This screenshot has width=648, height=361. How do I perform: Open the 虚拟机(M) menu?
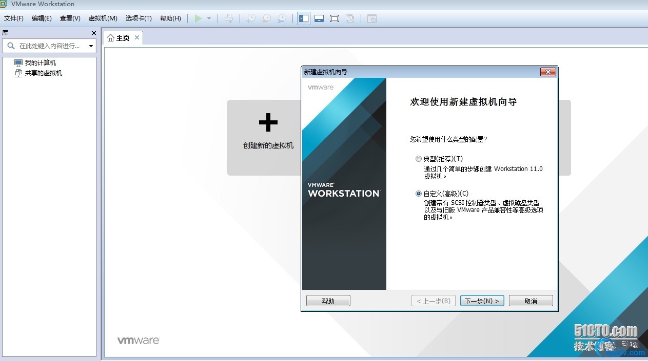click(103, 18)
